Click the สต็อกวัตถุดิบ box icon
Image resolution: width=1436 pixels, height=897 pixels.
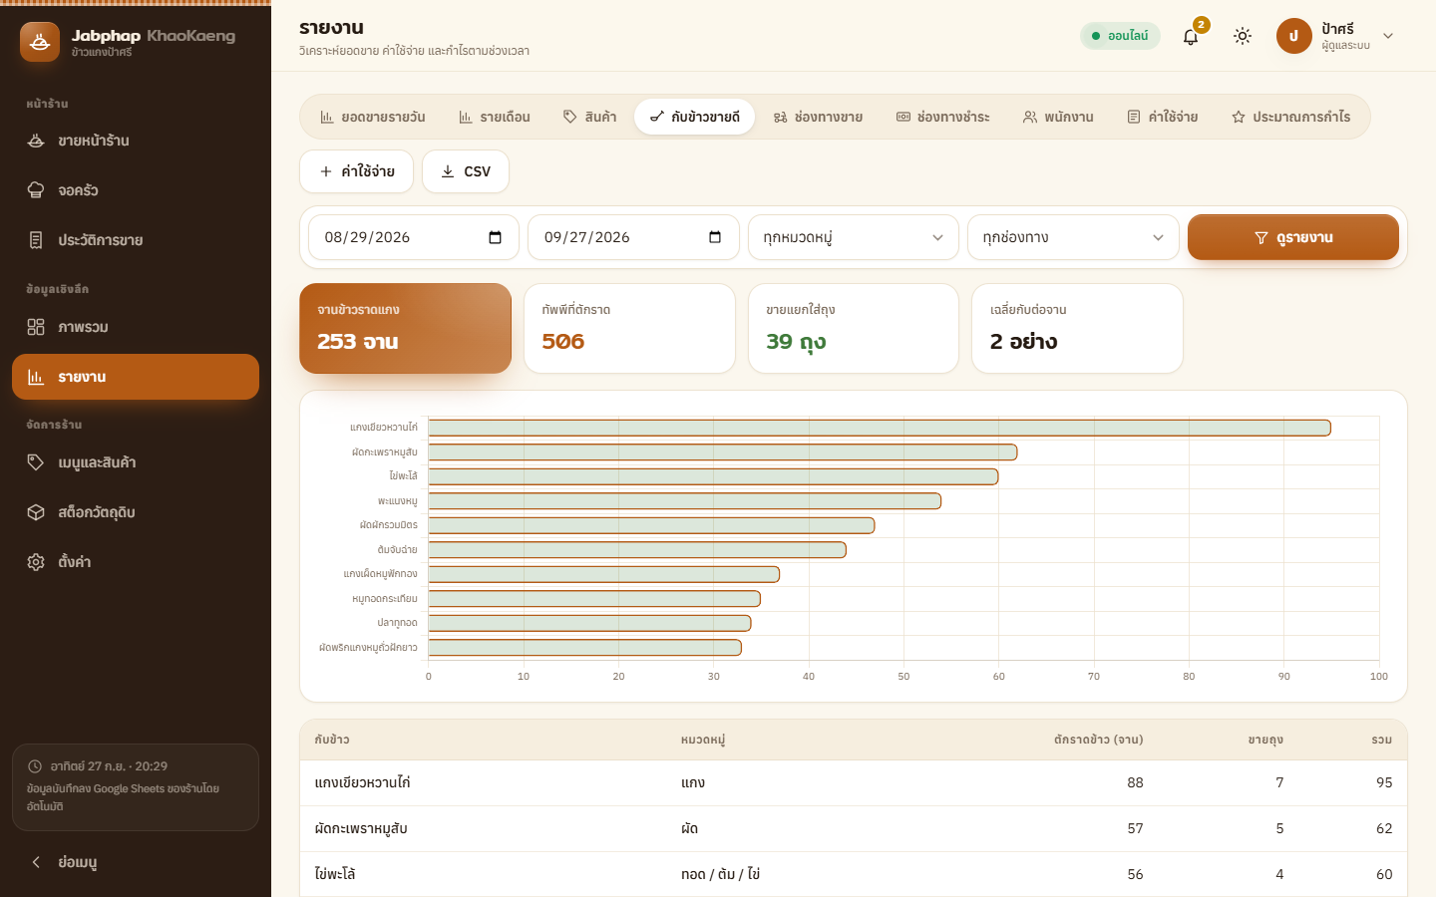(x=36, y=512)
